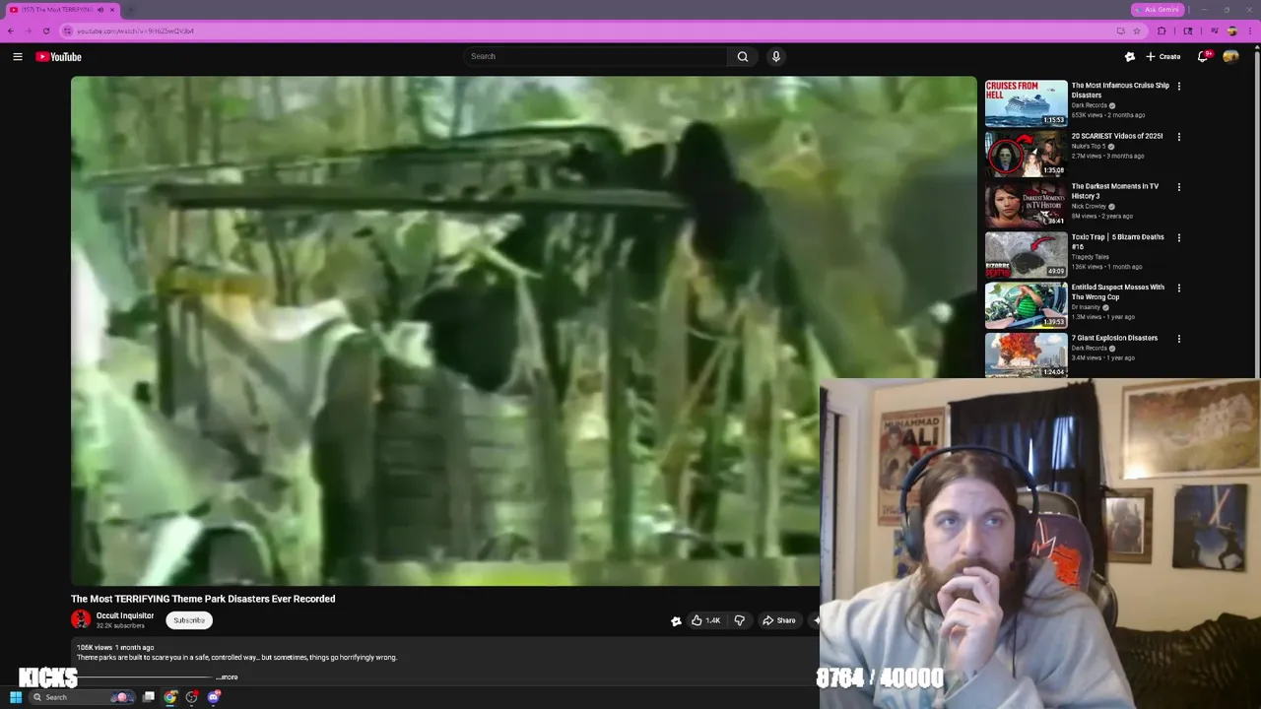1261x709 pixels.
Task: Open Darkest Moments in TV History 3 thumbnail
Action: pyautogui.click(x=1026, y=204)
